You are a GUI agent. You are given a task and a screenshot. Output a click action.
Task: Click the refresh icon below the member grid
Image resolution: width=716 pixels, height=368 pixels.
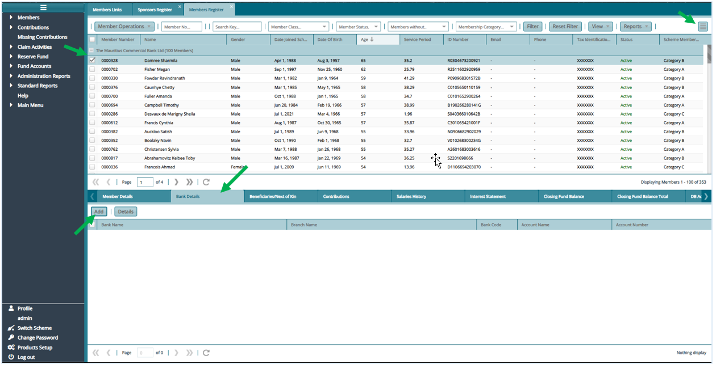click(206, 182)
